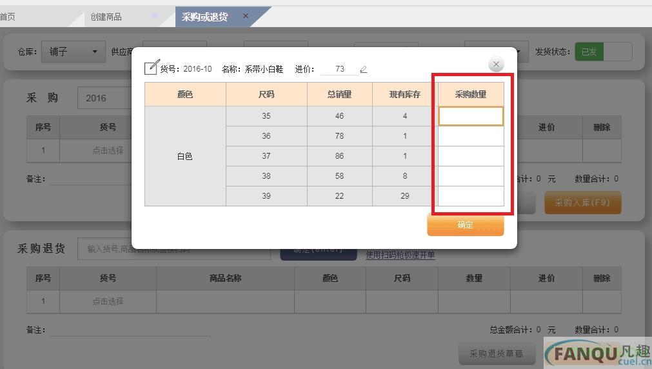Click purchase quantity field for size 39
Screen dimensions: 652x369
point(471,196)
